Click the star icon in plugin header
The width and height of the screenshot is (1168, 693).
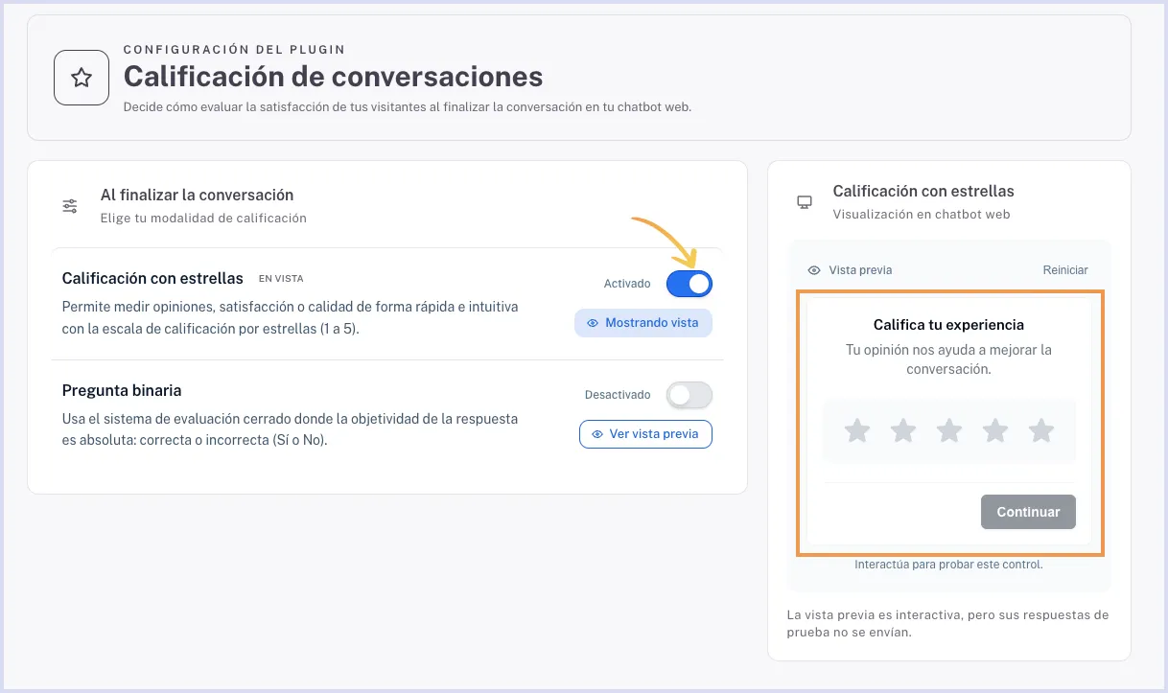coord(82,78)
